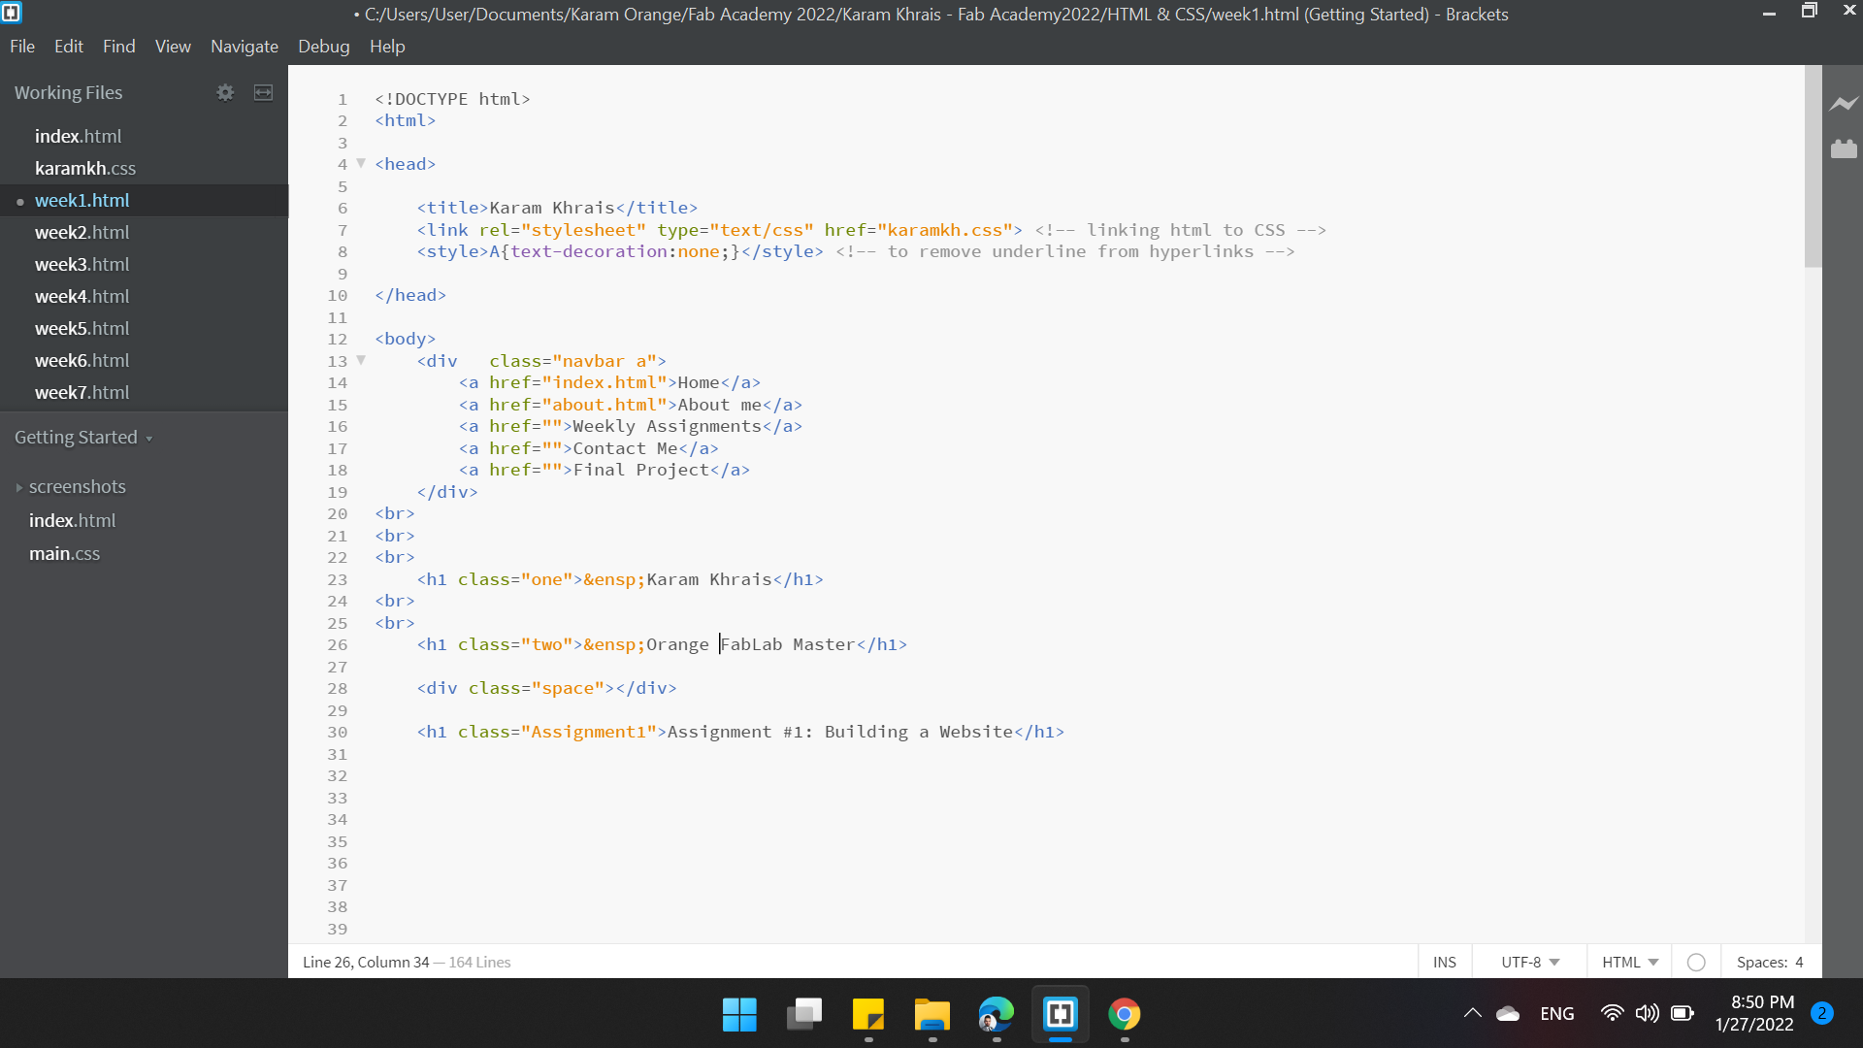Image resolution: width=1863 pixels, height=1048 pixels.
Task: Click cursor position Line 26, Column 34
Action: click(366, 962)
